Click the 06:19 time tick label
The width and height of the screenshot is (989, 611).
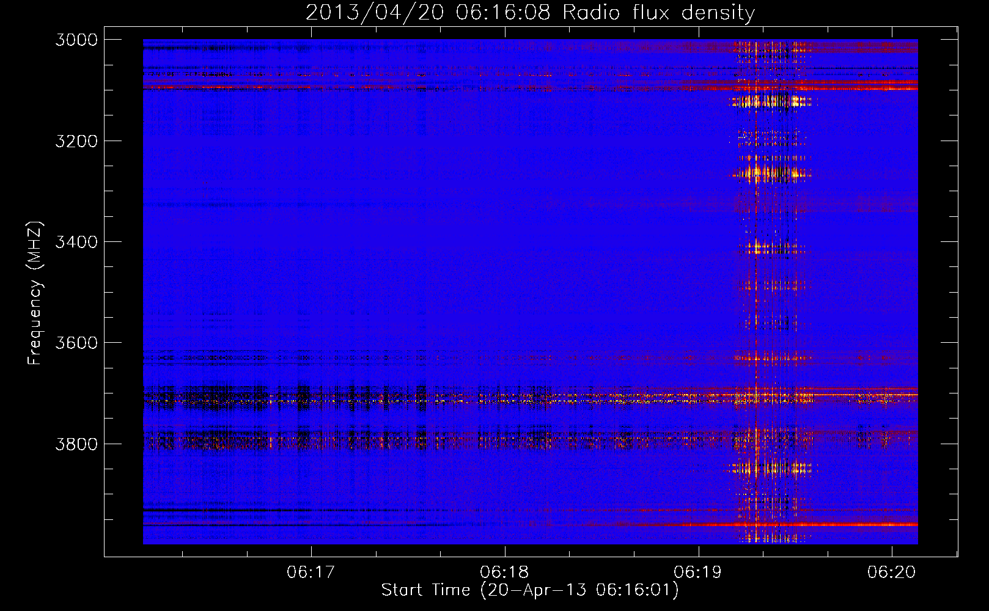pos(698,572)
